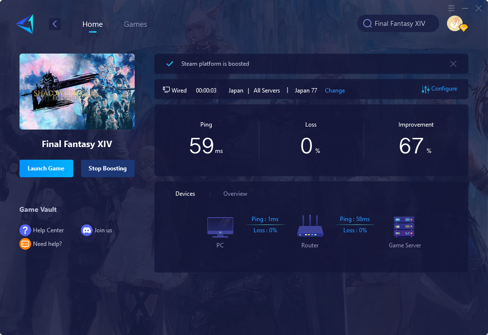The height and width of the screenshot is (335, 488).
Task: Click the Configure sliders icon
Action: [x=425, y=90]
